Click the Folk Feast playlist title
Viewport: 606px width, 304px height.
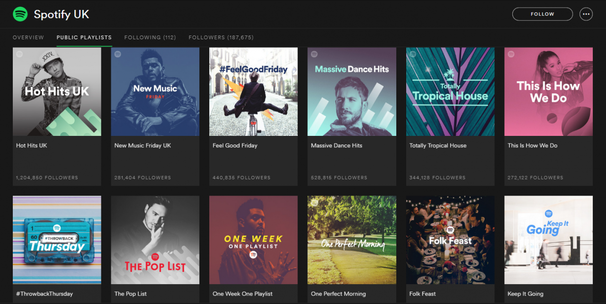(422, 294)
